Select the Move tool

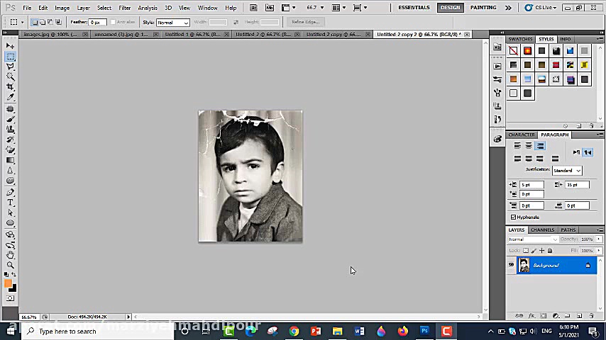[x=11, y=46]
